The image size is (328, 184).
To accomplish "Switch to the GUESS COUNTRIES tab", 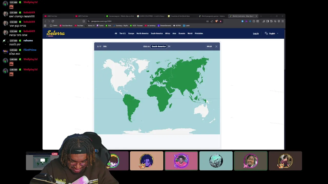I will [x=151, y=16].
